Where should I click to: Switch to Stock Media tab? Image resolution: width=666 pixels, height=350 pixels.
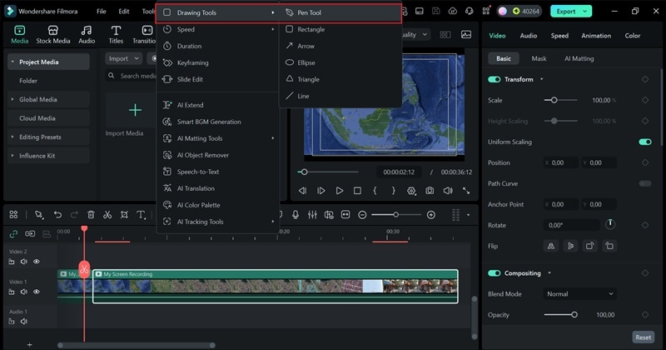click(x=53, y=34)
